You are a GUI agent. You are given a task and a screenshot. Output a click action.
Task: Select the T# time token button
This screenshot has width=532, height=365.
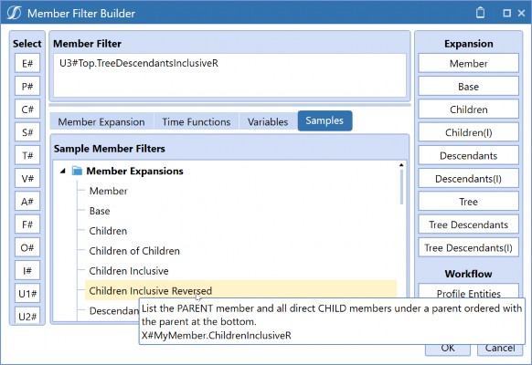click(27, 155)
